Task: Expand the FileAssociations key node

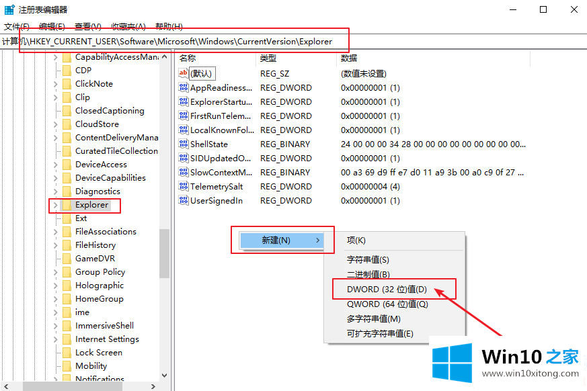Action: pos(55,232)
